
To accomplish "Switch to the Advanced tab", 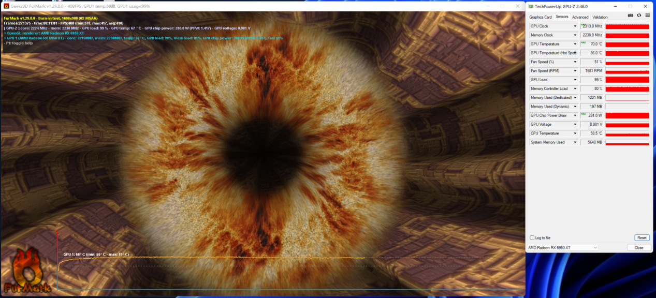I will click(580, 17).
